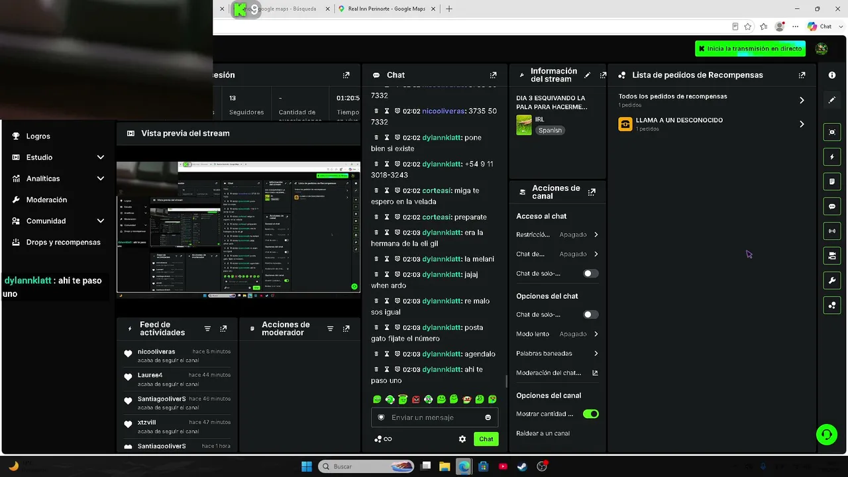Open filter for Feed de actividades
The image size is (848, 477).
[207, 329]
